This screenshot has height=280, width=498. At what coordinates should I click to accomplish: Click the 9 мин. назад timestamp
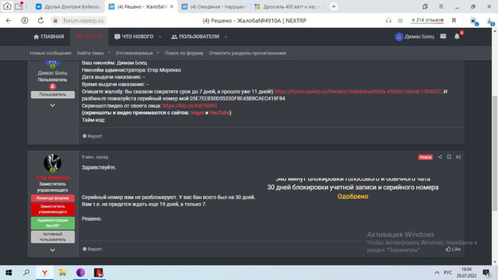point(95,157)
